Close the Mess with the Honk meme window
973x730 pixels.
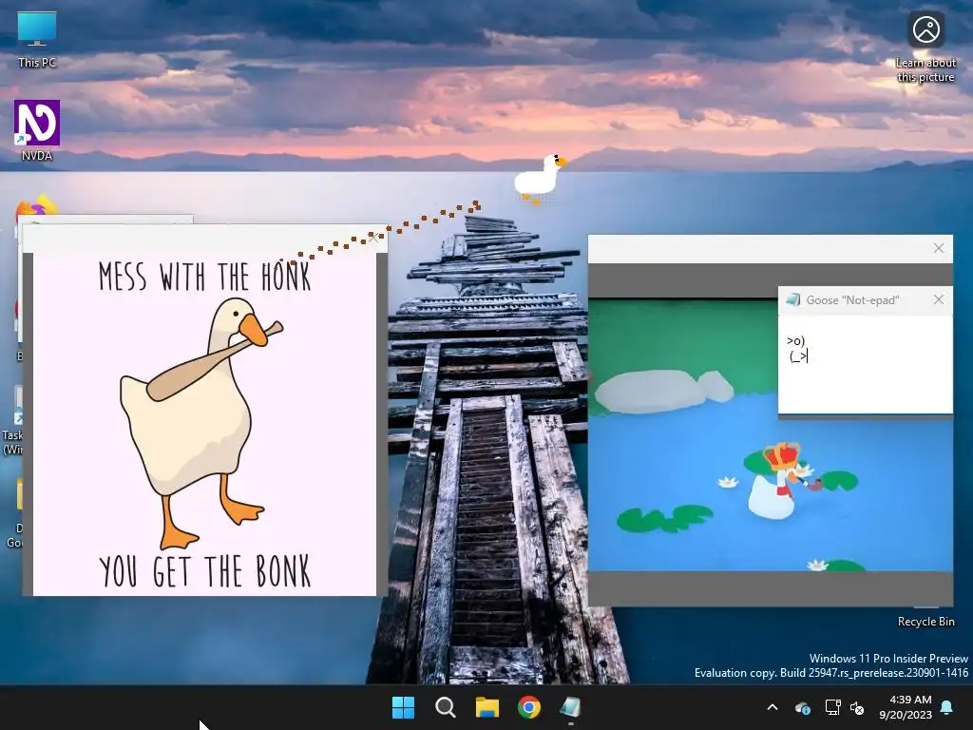pos(372,238)
